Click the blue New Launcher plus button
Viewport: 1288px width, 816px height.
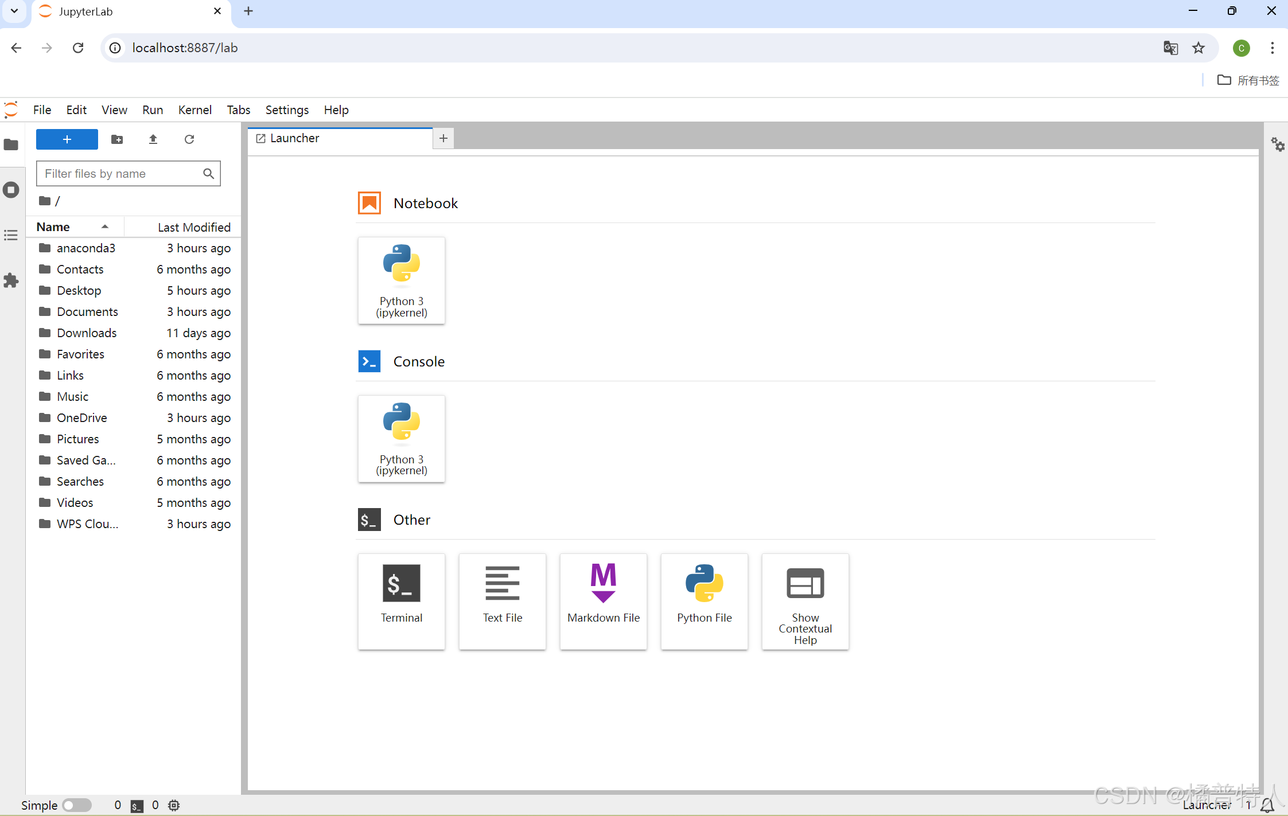tap(67, 139)
